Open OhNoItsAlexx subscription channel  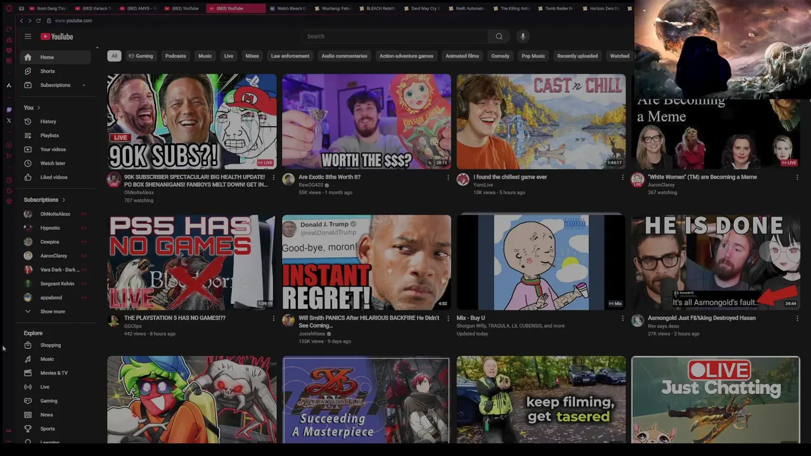pos(54,214)
